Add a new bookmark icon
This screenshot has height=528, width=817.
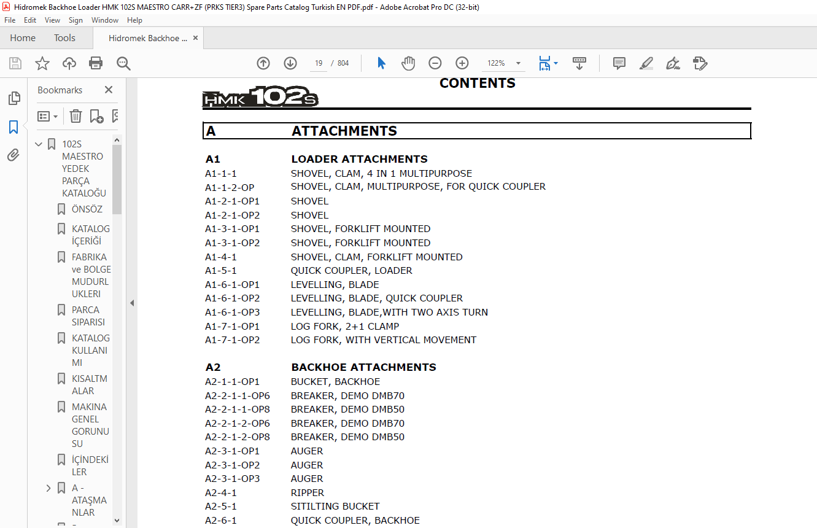96,116
